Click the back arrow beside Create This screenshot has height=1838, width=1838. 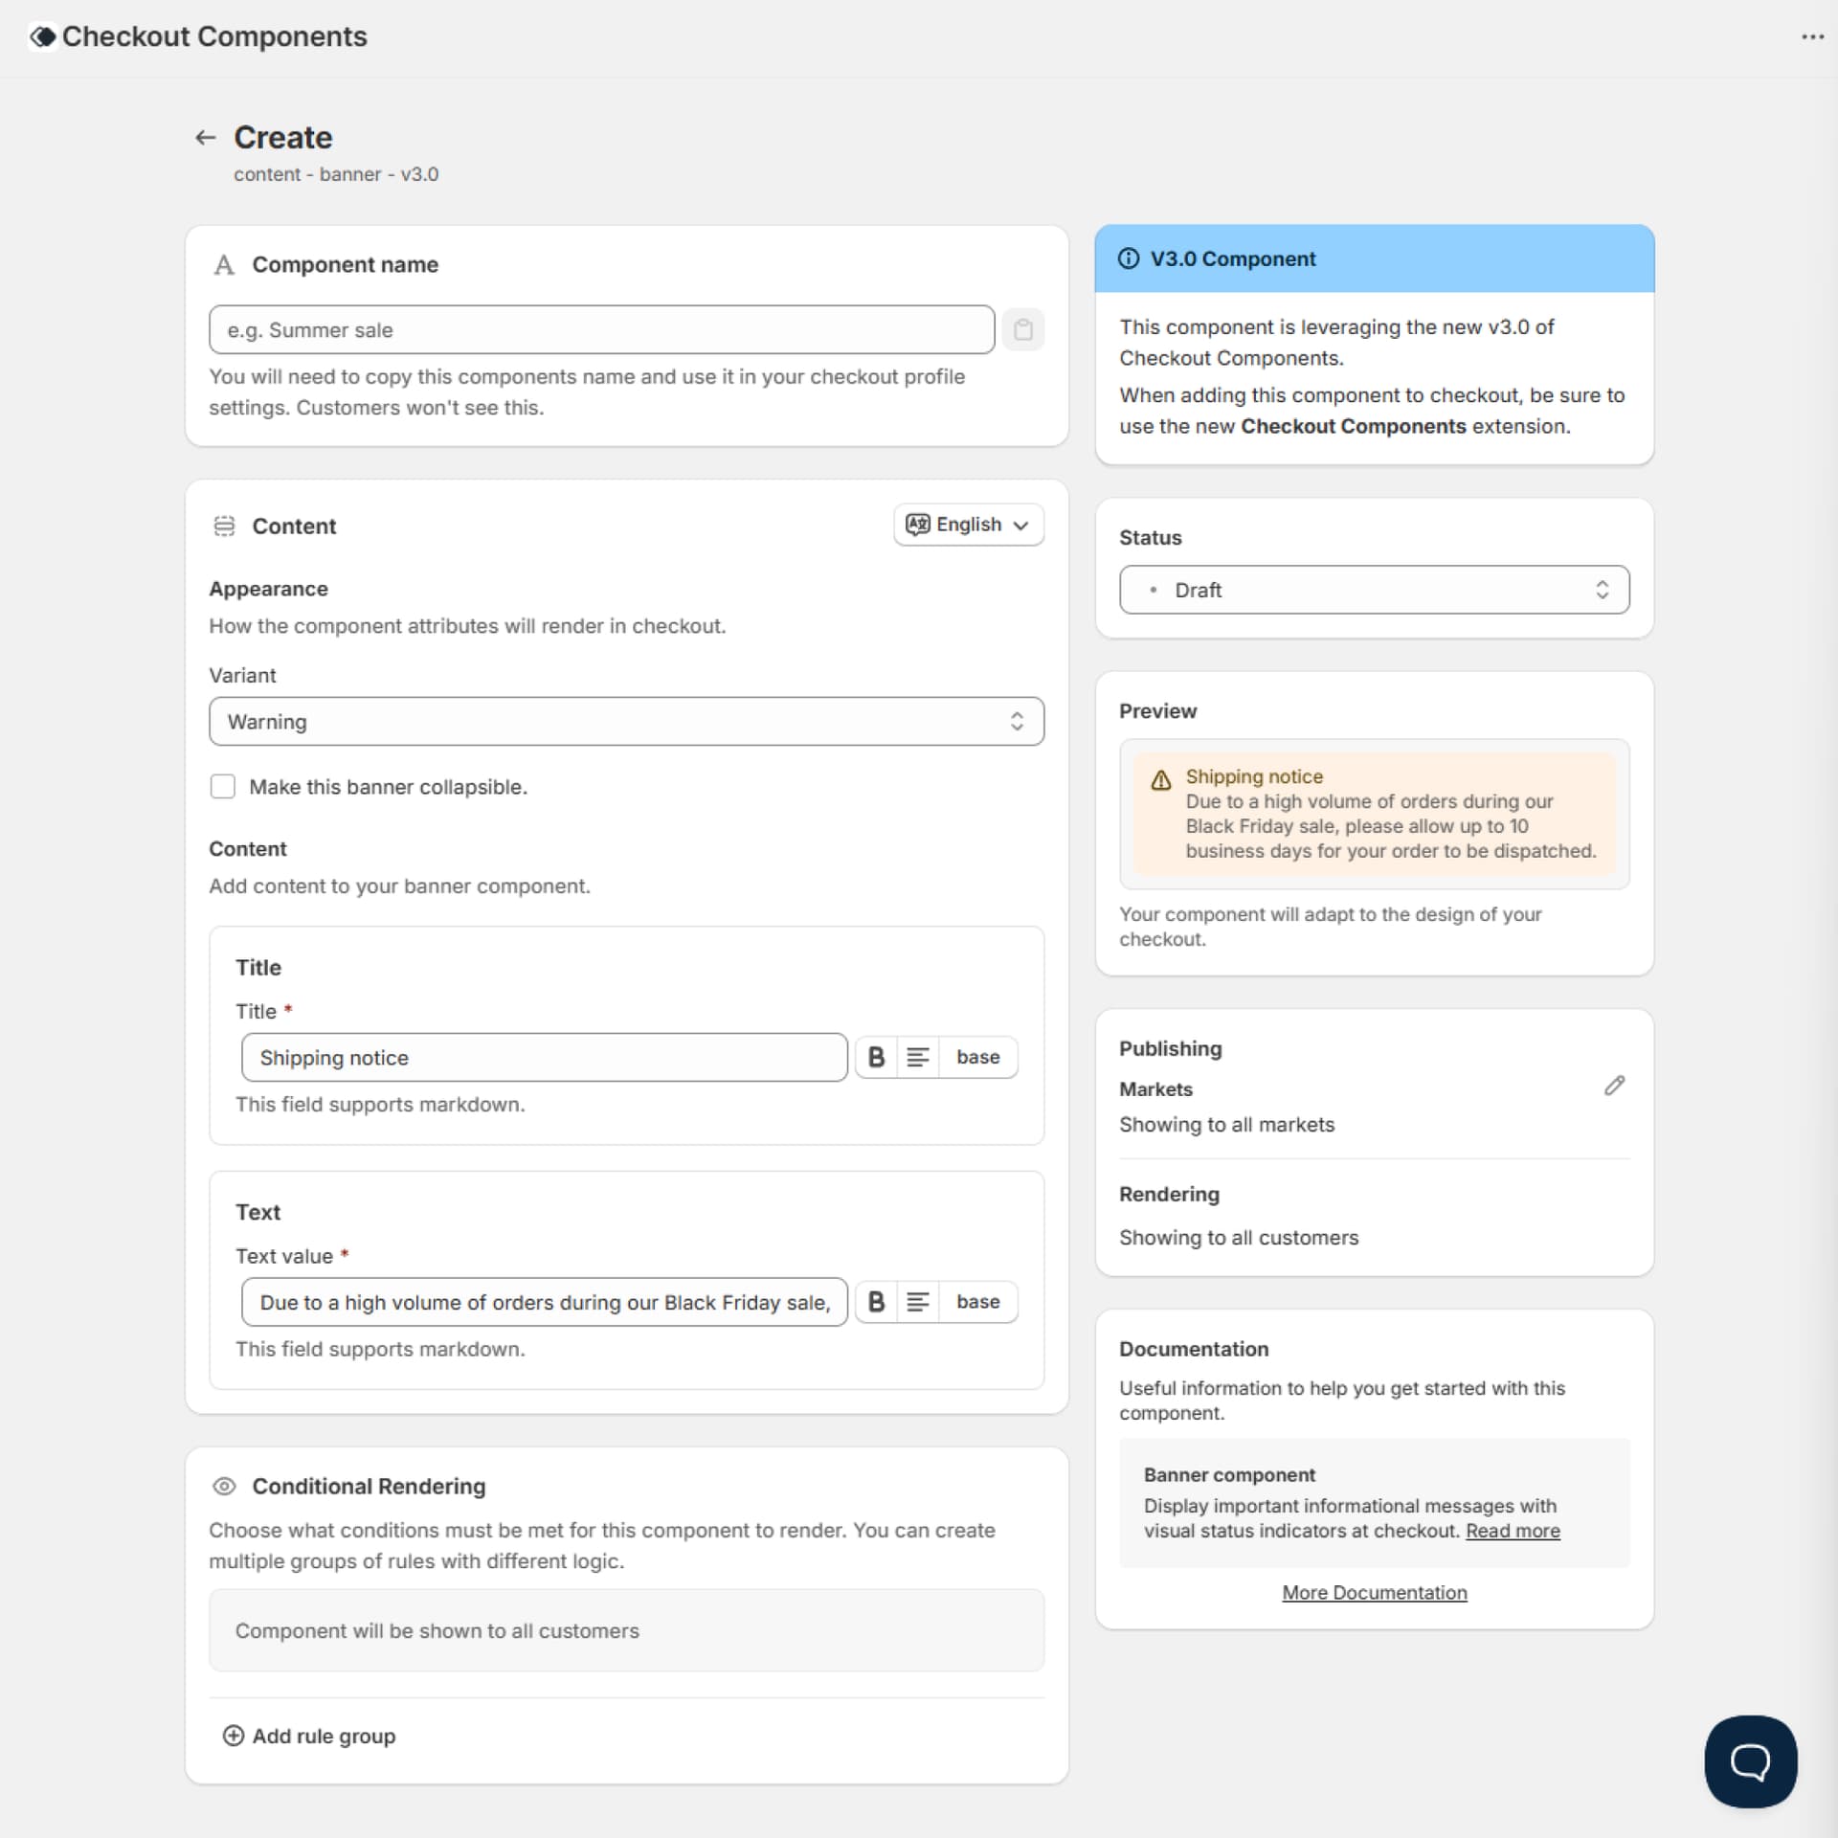[206, 137]
